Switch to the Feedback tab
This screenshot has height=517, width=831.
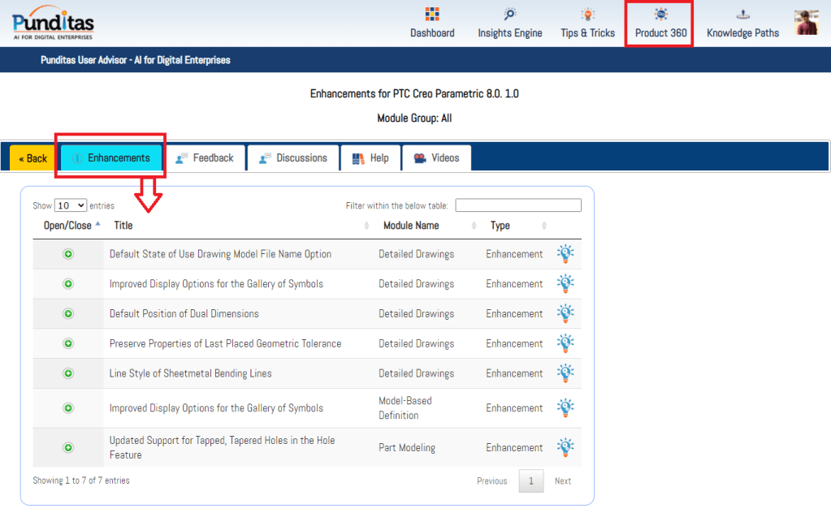204,158
